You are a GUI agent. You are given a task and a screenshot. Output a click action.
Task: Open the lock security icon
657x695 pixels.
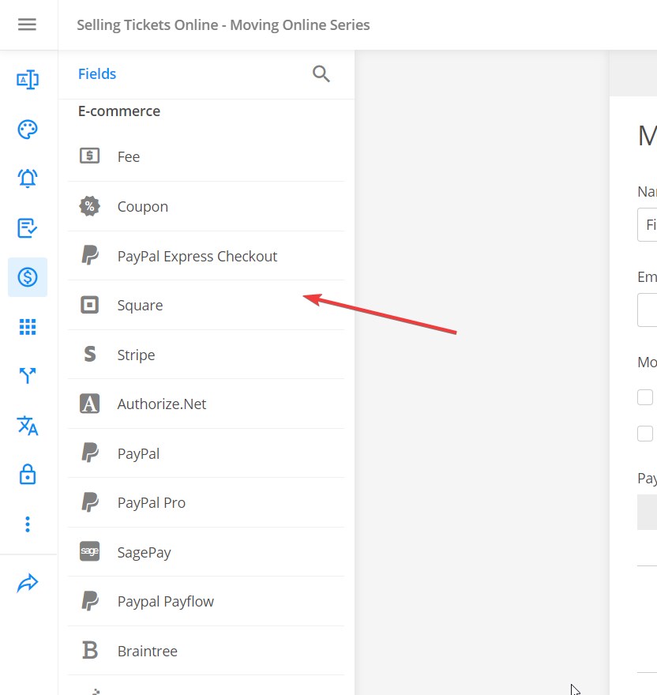tap(28, 475)
